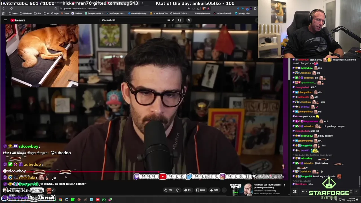Start voice search with microphone icon
Viewport: 361px width, 203px height.
tap(189, 20)
